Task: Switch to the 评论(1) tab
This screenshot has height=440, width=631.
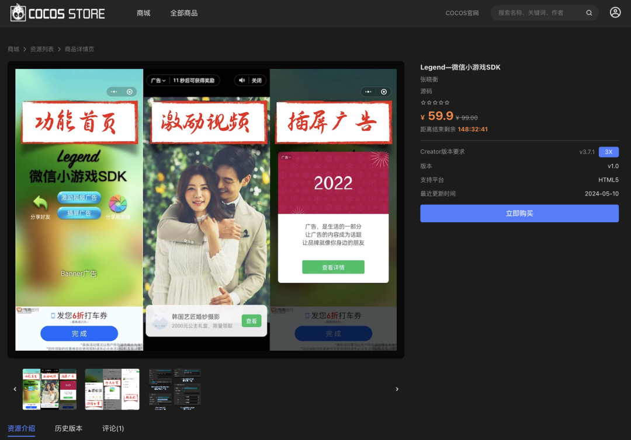Action: [x=113, y=428]
